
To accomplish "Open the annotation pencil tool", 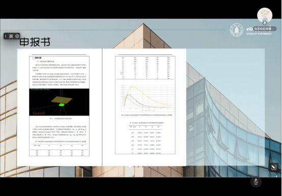I will [x=273, y=167].
